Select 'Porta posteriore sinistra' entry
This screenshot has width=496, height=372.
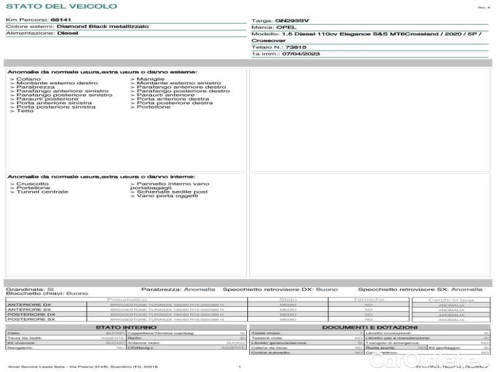click(x=56, y=107)
